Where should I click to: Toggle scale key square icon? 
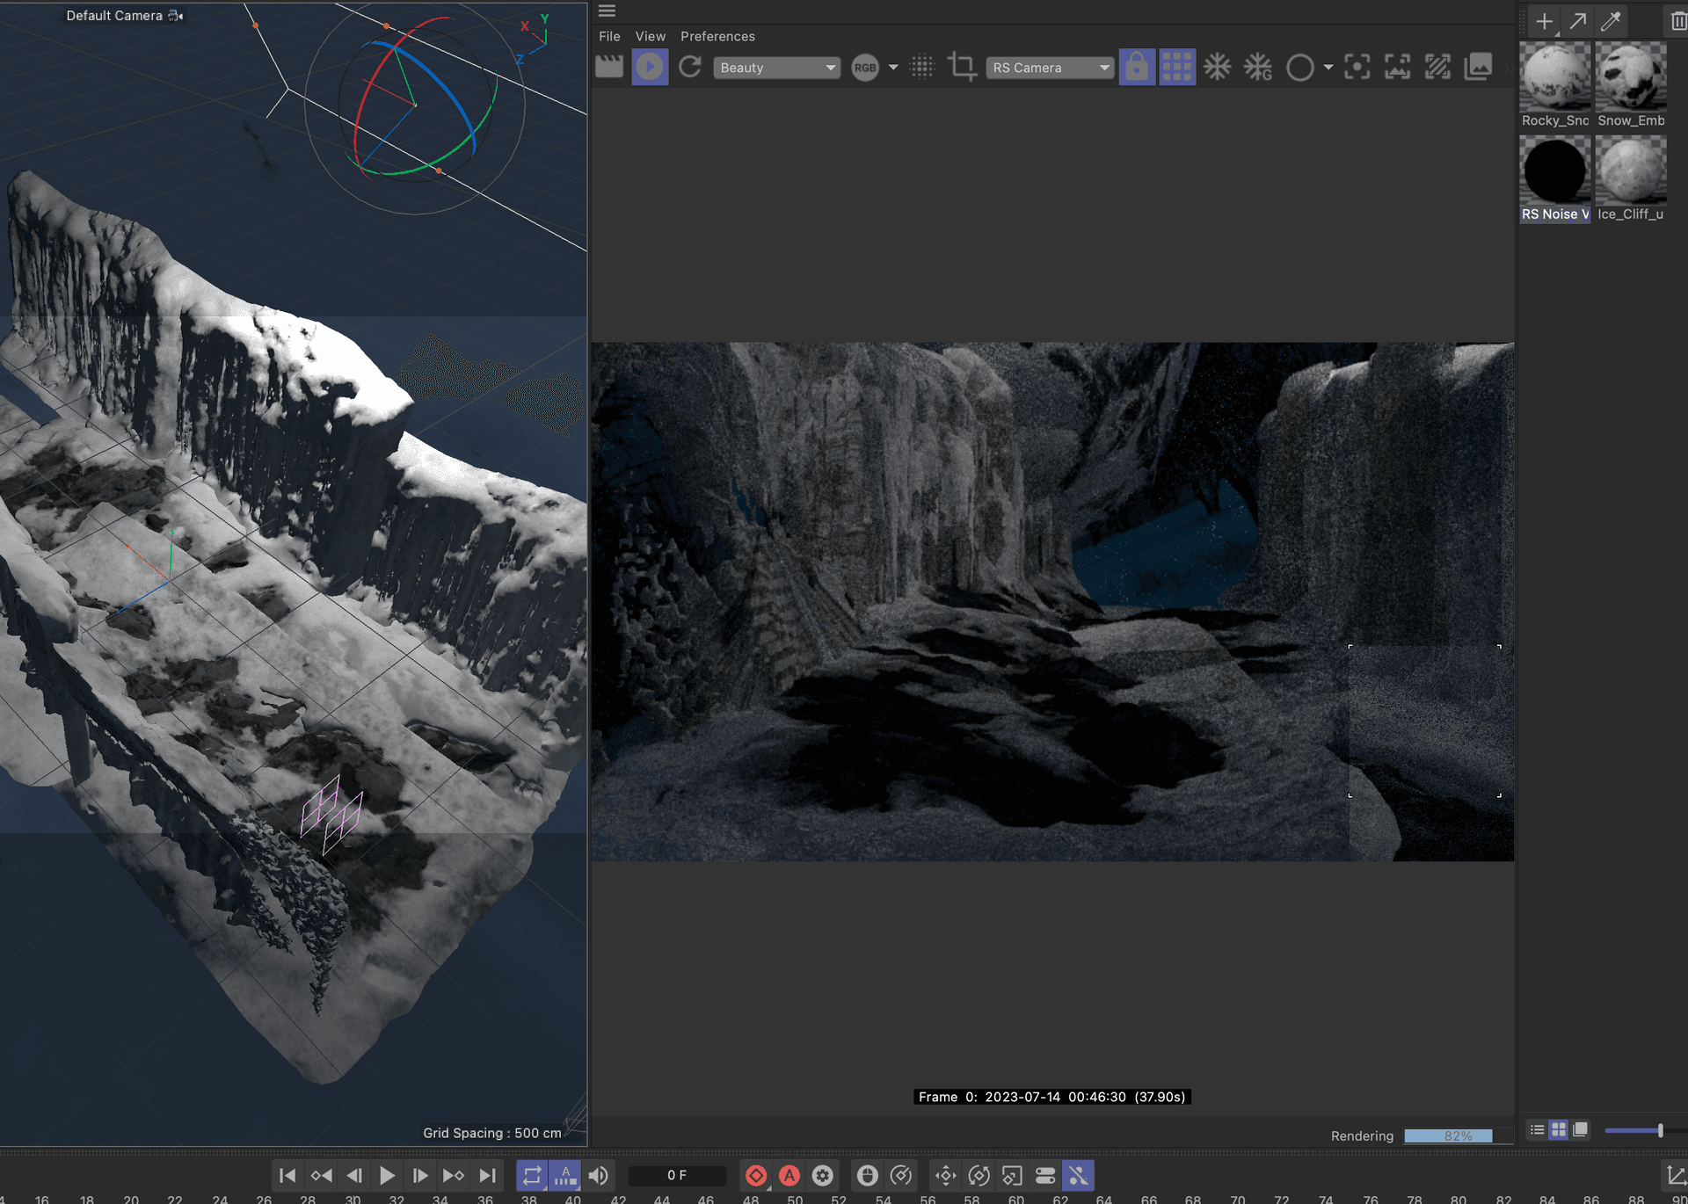pos(1012,1176)
